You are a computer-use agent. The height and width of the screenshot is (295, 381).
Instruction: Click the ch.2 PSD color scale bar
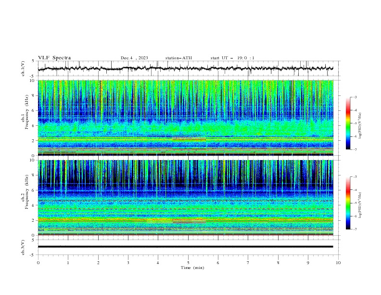point(348,203)
